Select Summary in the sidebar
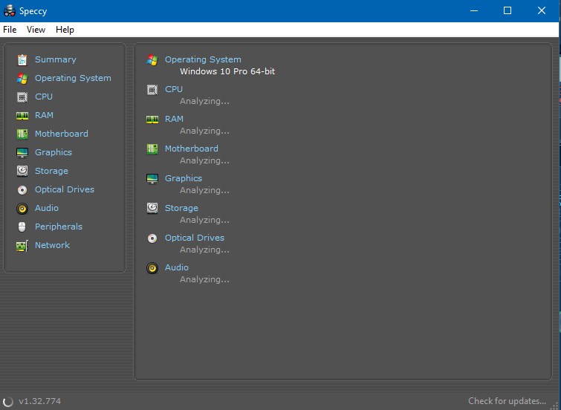This screenshot has width=561, height=410. pos(56,59)
